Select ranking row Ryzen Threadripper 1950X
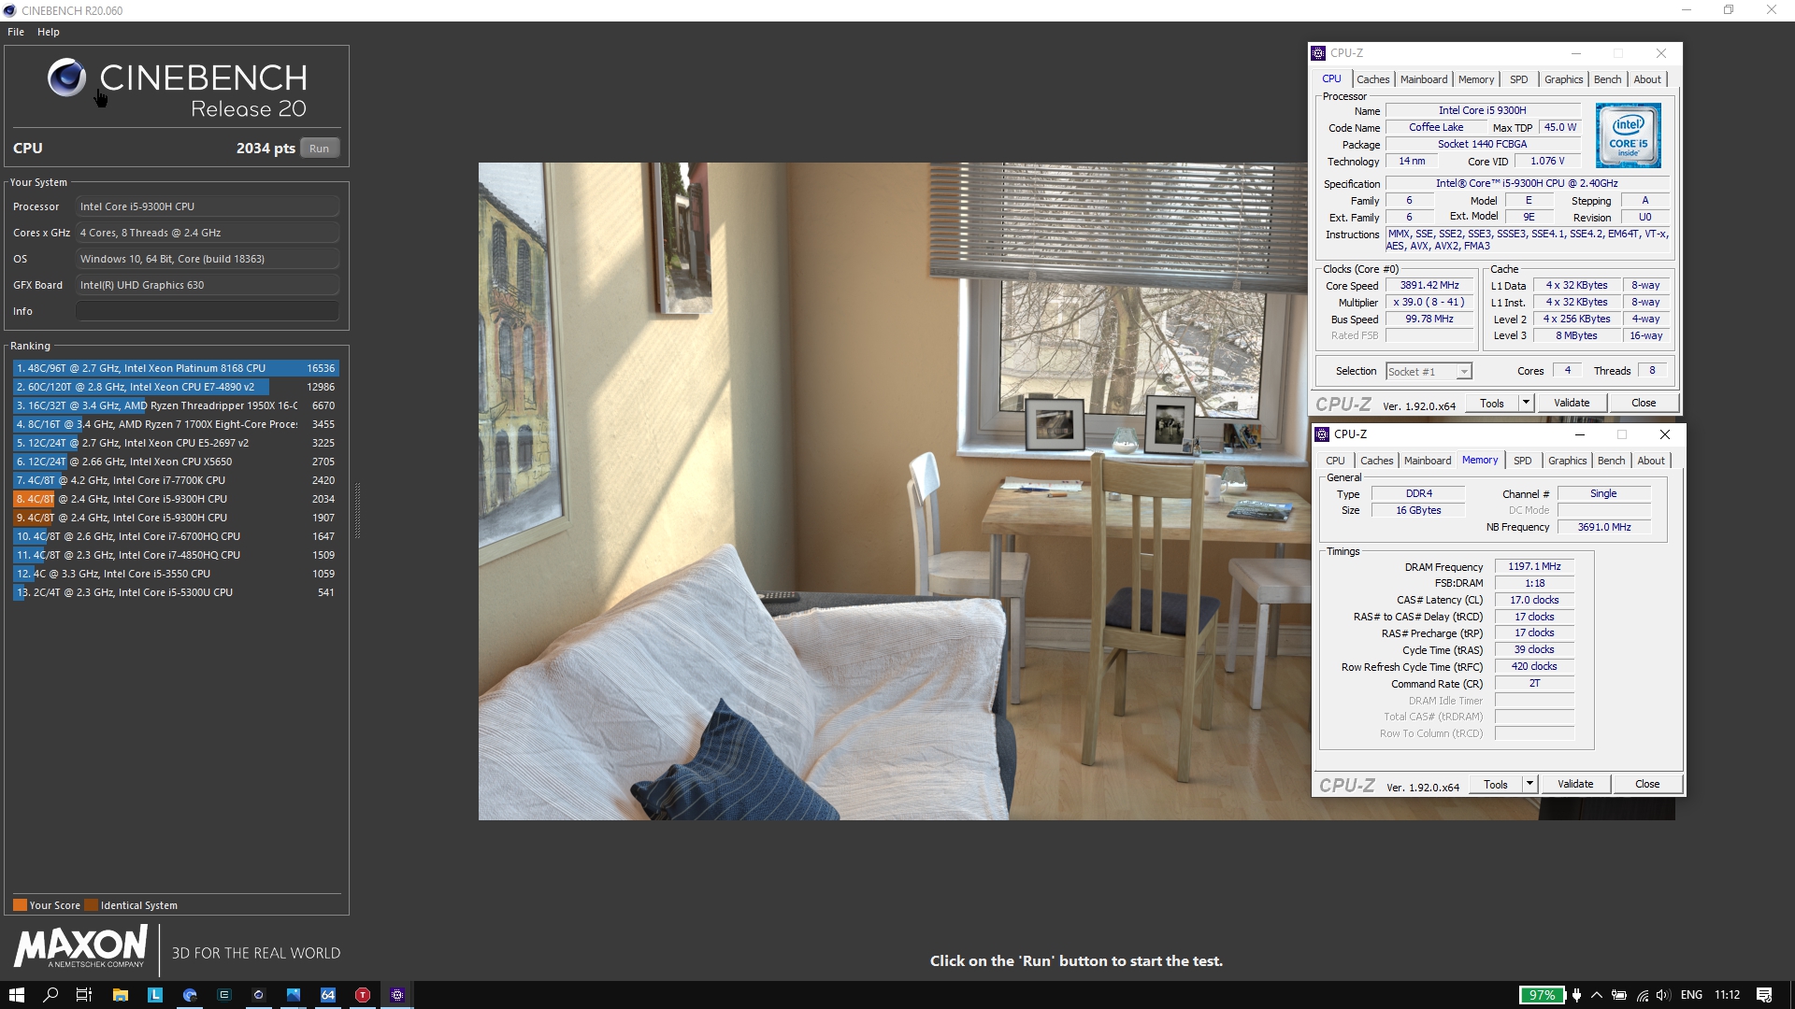Screen dimensions: 1795x1009 pyautogui.click(x=176, y=405)
